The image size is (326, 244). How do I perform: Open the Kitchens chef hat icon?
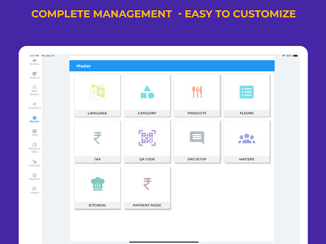(x=97, y=184)
